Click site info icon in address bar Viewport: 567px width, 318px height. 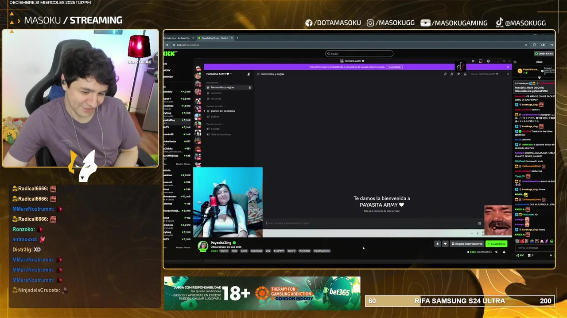tap(174, 45)
